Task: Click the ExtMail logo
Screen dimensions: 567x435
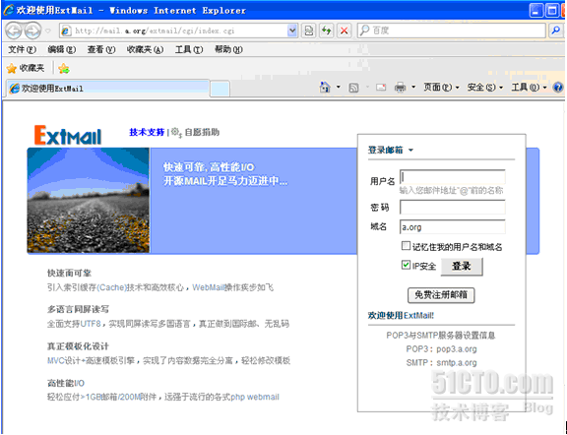Action: [x=68, y=135]
